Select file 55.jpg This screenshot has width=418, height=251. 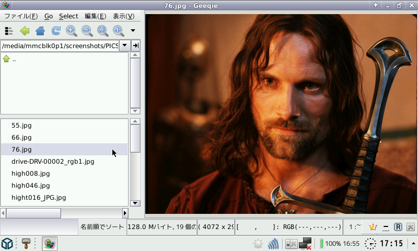[64, 125]
